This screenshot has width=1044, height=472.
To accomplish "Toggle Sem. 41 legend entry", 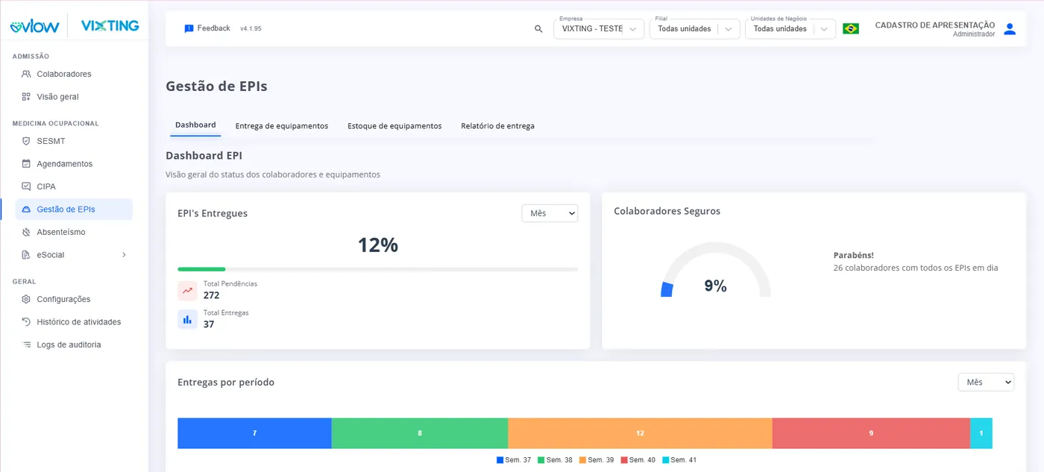I will 679,460.
